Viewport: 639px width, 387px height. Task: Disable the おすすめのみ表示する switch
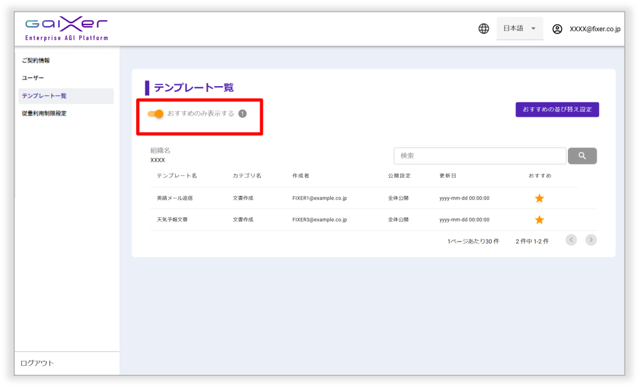pyautogui.click(x=156, y=114)
